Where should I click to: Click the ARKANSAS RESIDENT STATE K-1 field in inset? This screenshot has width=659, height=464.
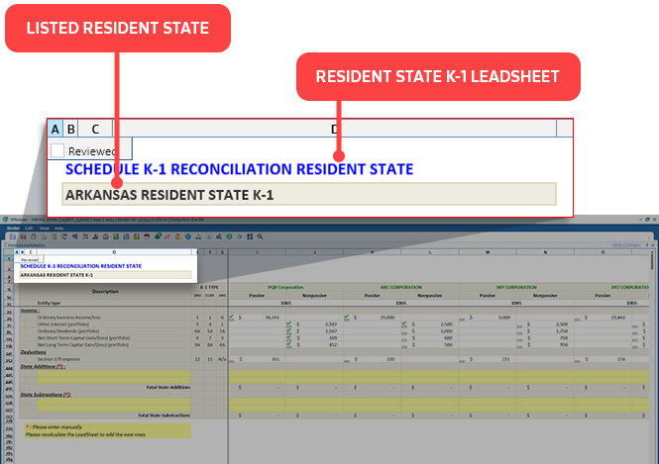point(309,194)
